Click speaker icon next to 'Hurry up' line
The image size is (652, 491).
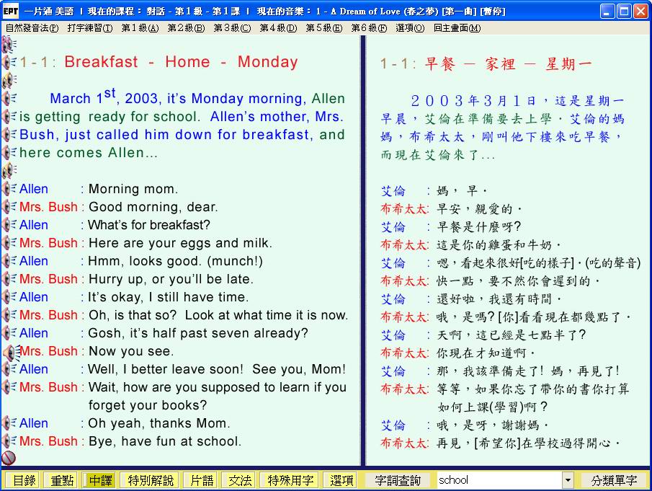[x=9, y=279]
